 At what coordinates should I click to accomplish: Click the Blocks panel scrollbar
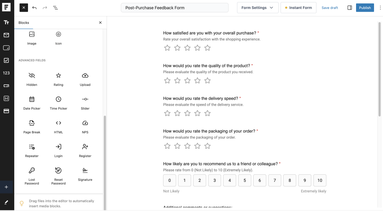pyautogui.click(x=105, y=163)
